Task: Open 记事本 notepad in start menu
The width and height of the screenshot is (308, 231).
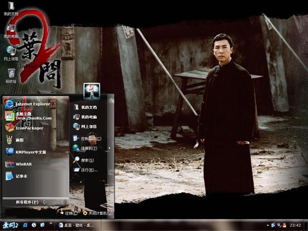Action: coord(16,176)
